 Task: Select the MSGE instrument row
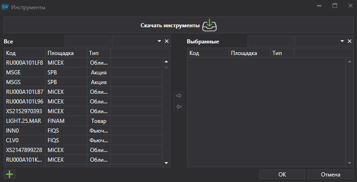tap(83, 73)
